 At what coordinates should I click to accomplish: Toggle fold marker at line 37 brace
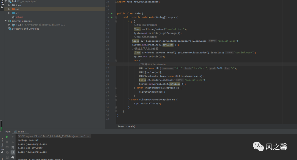[116, 107]
